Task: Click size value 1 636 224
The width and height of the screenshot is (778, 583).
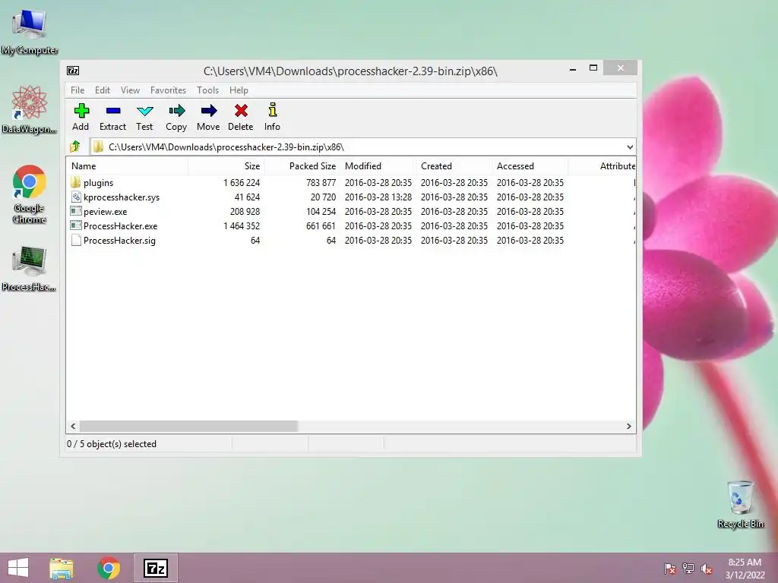Action: tap(242, 183)
